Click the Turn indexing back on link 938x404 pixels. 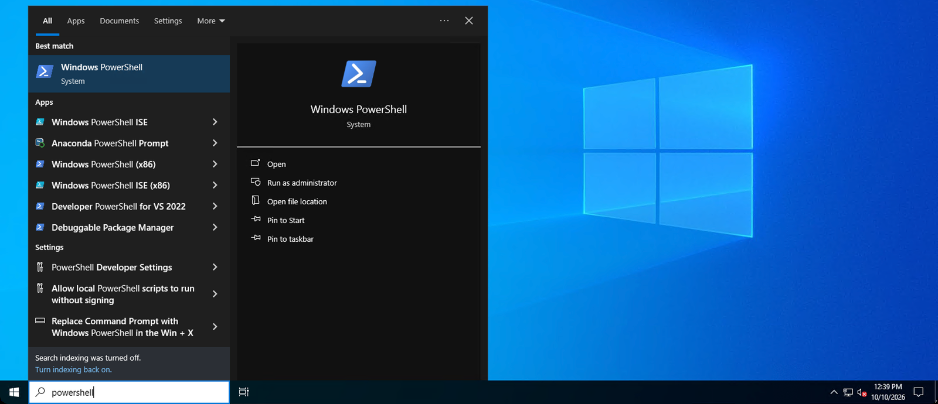click(x=73, y=369)
